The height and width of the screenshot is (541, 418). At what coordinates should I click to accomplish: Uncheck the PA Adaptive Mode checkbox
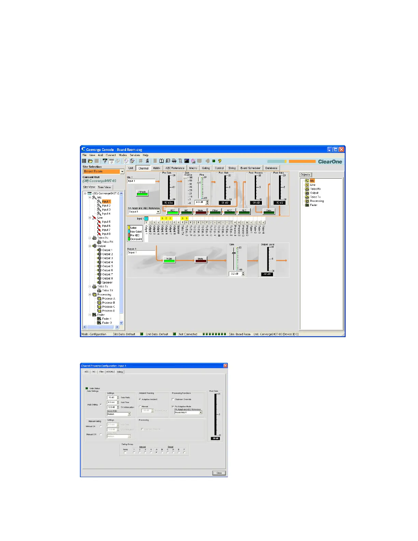click(173, 406)
